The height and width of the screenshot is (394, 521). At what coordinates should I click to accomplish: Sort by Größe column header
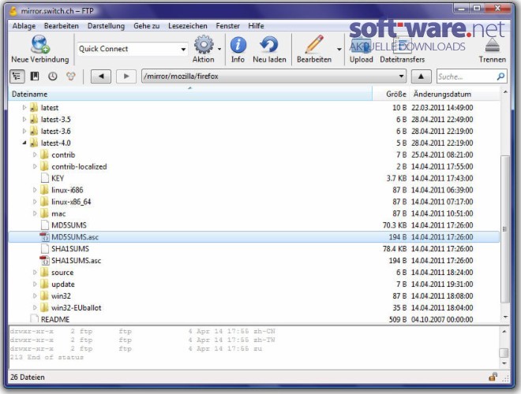tap(391, 95)
